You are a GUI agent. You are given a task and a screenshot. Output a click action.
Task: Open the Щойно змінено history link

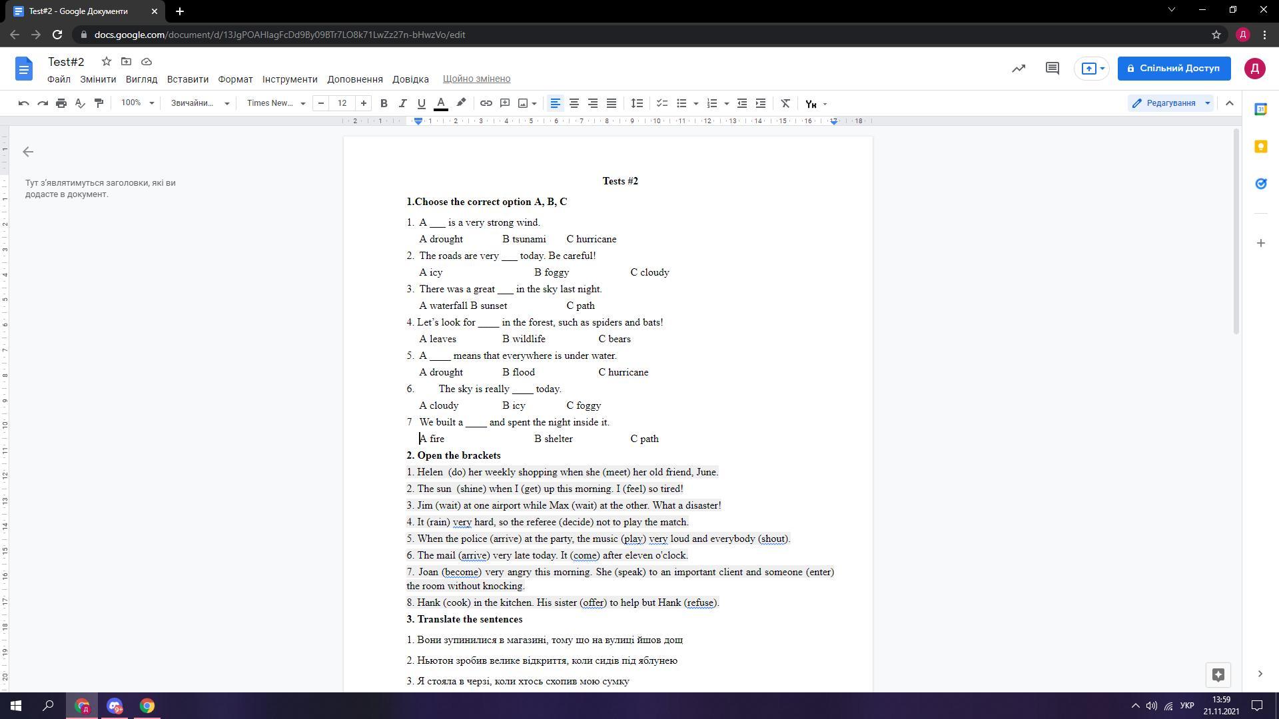point(476,79)
